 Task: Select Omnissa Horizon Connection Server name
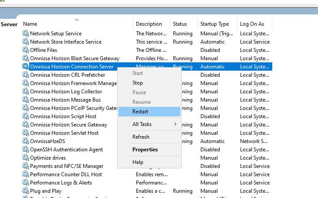click(71, 67)
